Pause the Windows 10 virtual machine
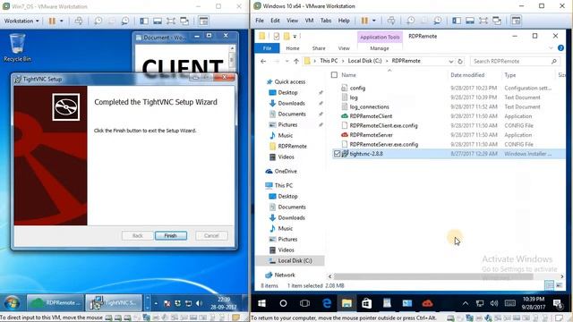The image size is (573, 322). coord(364,21)
